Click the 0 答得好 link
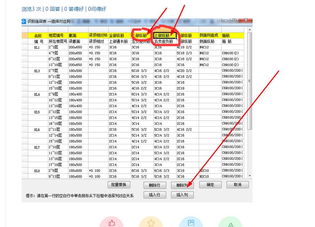 74,9
